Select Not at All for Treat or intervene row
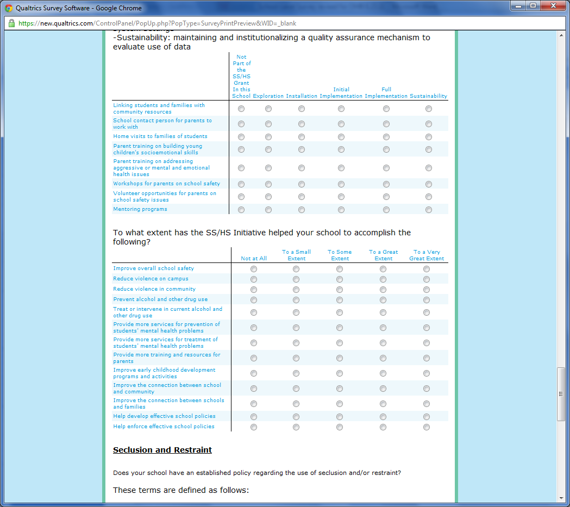 click(x=254, y=312)
